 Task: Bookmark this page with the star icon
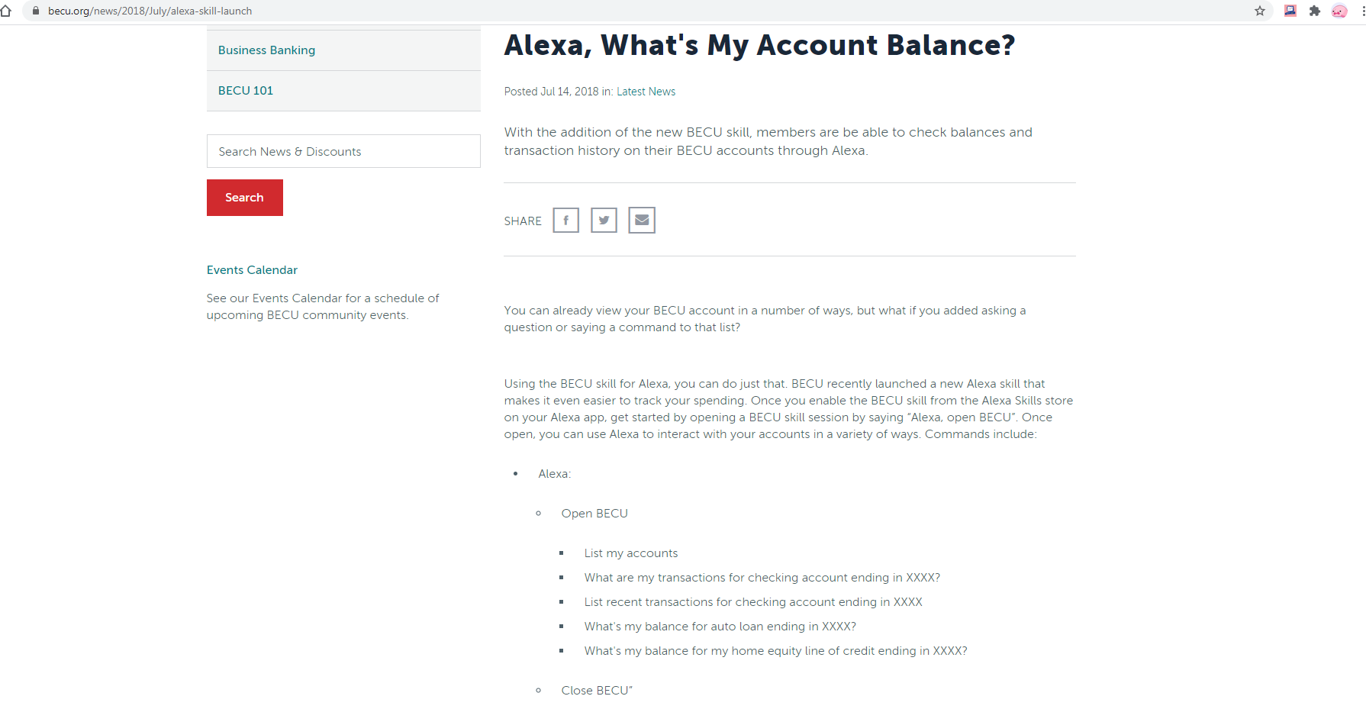pos(1260,11)
